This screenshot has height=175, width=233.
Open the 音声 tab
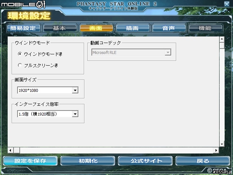(169, 28)
